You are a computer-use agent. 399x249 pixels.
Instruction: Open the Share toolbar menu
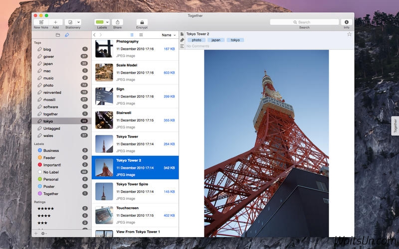[x=117, y=22]
